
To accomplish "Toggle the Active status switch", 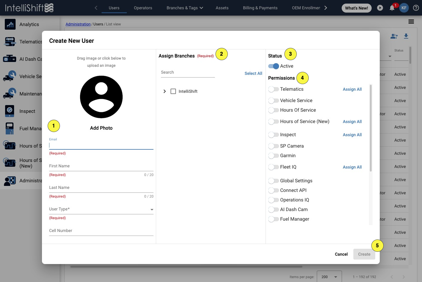I will point(274,66).
